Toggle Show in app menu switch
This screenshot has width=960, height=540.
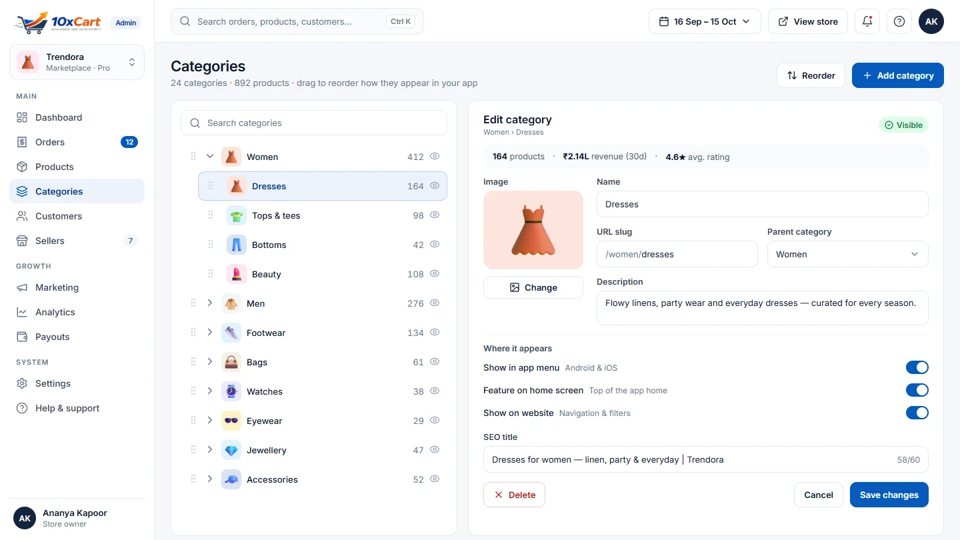coord(917,367)
